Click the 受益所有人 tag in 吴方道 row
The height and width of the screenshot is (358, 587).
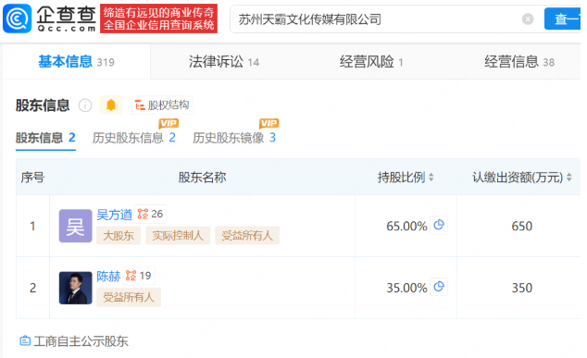click(x=247, y=235)
